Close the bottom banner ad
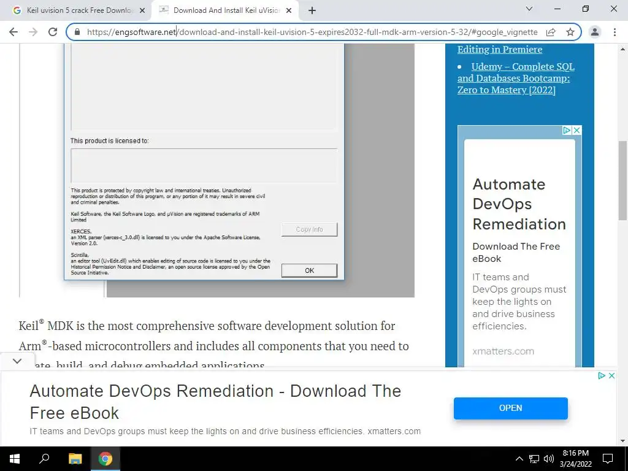The width and height of the screenshot is (628, 471). point(611,376)
